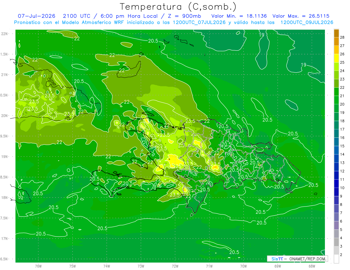Screen dimensions: 350x270
Task: Pick the orange swatch between legend 27 and 28
Action: [x=336, y=42]
